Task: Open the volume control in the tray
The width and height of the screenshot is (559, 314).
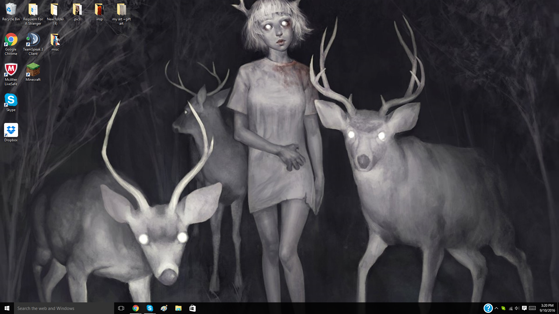Action: point(517,308)
